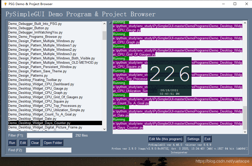This screenshot has width=252, height=166.
Task: Open Folder button click
Action: pyautogui.click(x=53, y=143)
